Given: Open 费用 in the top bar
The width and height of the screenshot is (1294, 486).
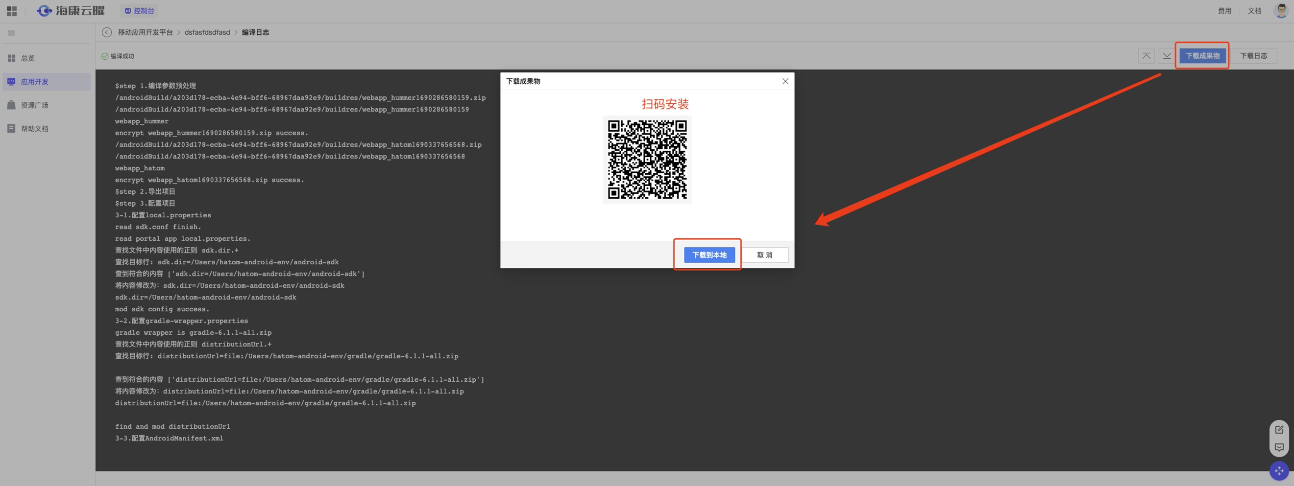Looking at the screenshot, I should (x=1224, y=11).
